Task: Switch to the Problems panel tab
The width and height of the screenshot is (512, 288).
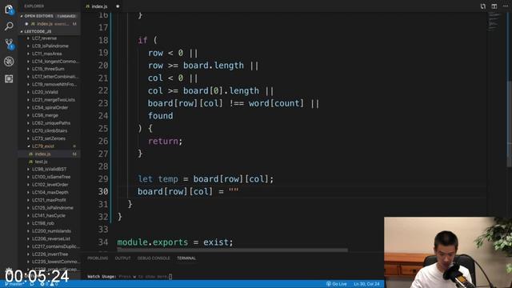Action: (98, 258)
